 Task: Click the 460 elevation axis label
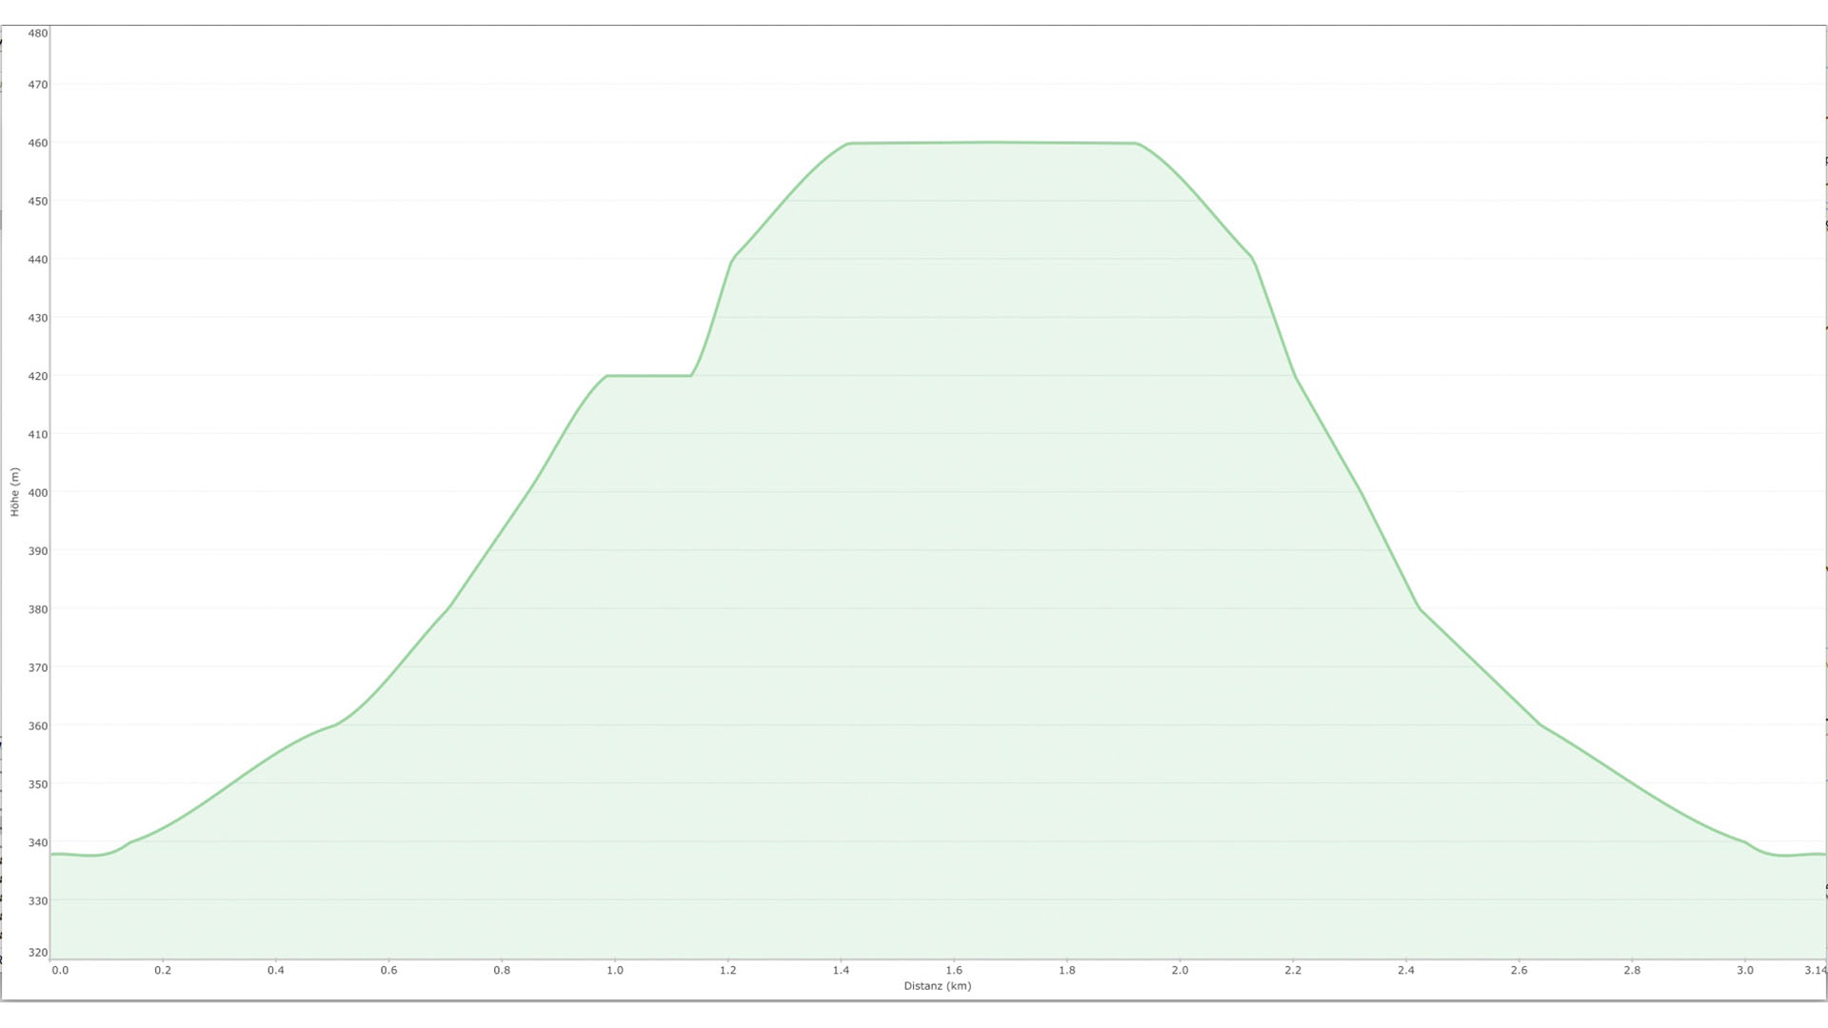pyautogui.click(x=37, y=143)
